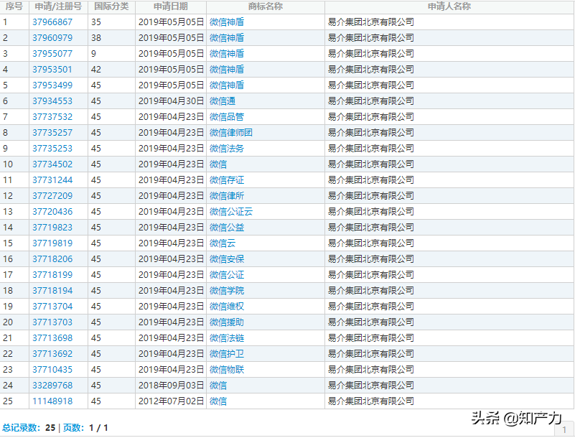575x438 pixels.
Task: Open the 微信云 trademark link
Action: [x=223, y=243]
